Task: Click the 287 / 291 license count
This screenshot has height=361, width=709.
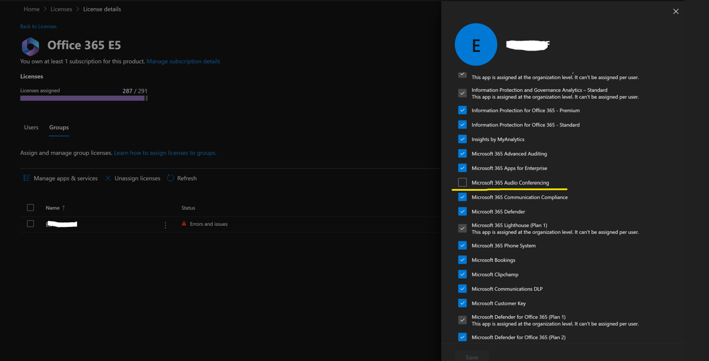Action: click(x=135, y=91)
